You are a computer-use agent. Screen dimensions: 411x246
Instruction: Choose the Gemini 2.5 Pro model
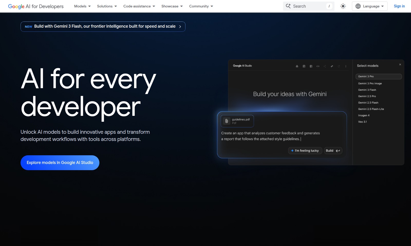367,96
